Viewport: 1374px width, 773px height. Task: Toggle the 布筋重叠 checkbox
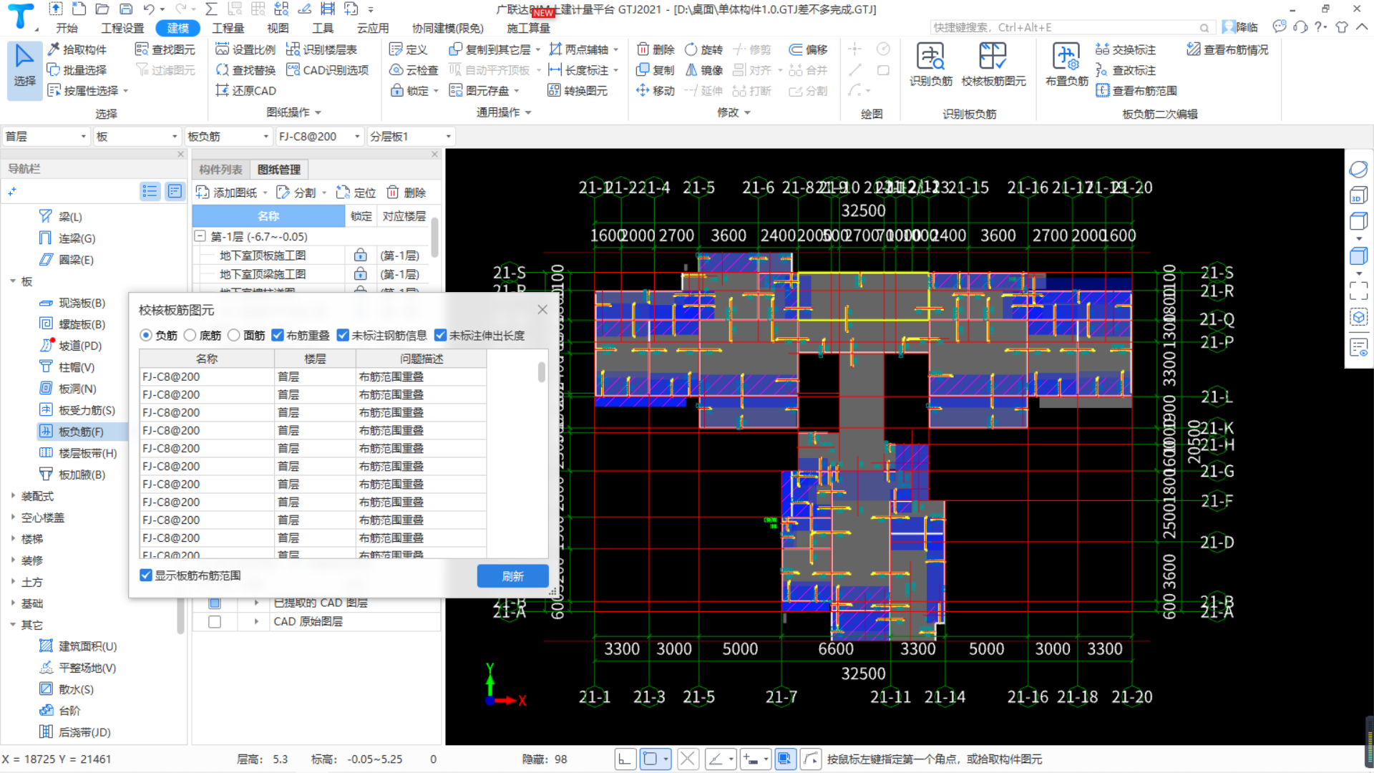tap(278, 335)
